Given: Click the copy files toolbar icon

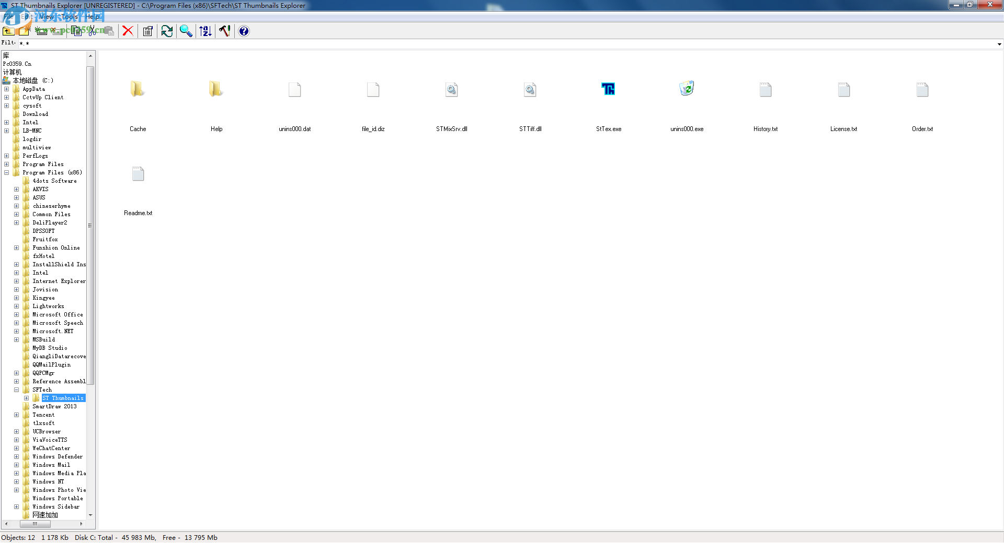Looking at the screenshot, I should (77, 31).
